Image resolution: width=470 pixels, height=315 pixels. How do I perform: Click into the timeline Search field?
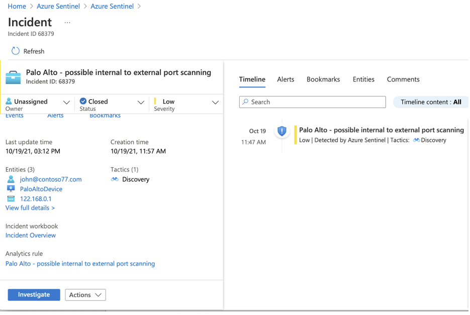coord(312,102)
